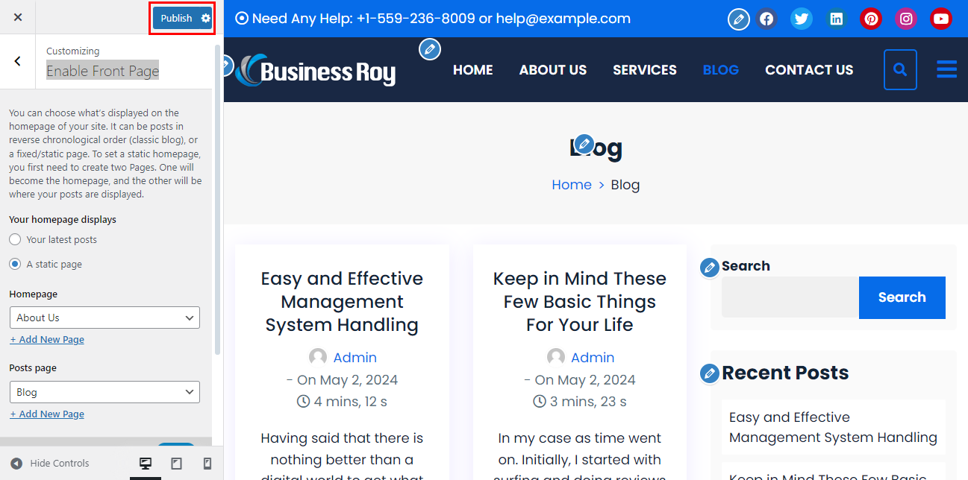Open the Posts page 'Blog' dropdown
The image size is (968, 480).
(104, 392)
